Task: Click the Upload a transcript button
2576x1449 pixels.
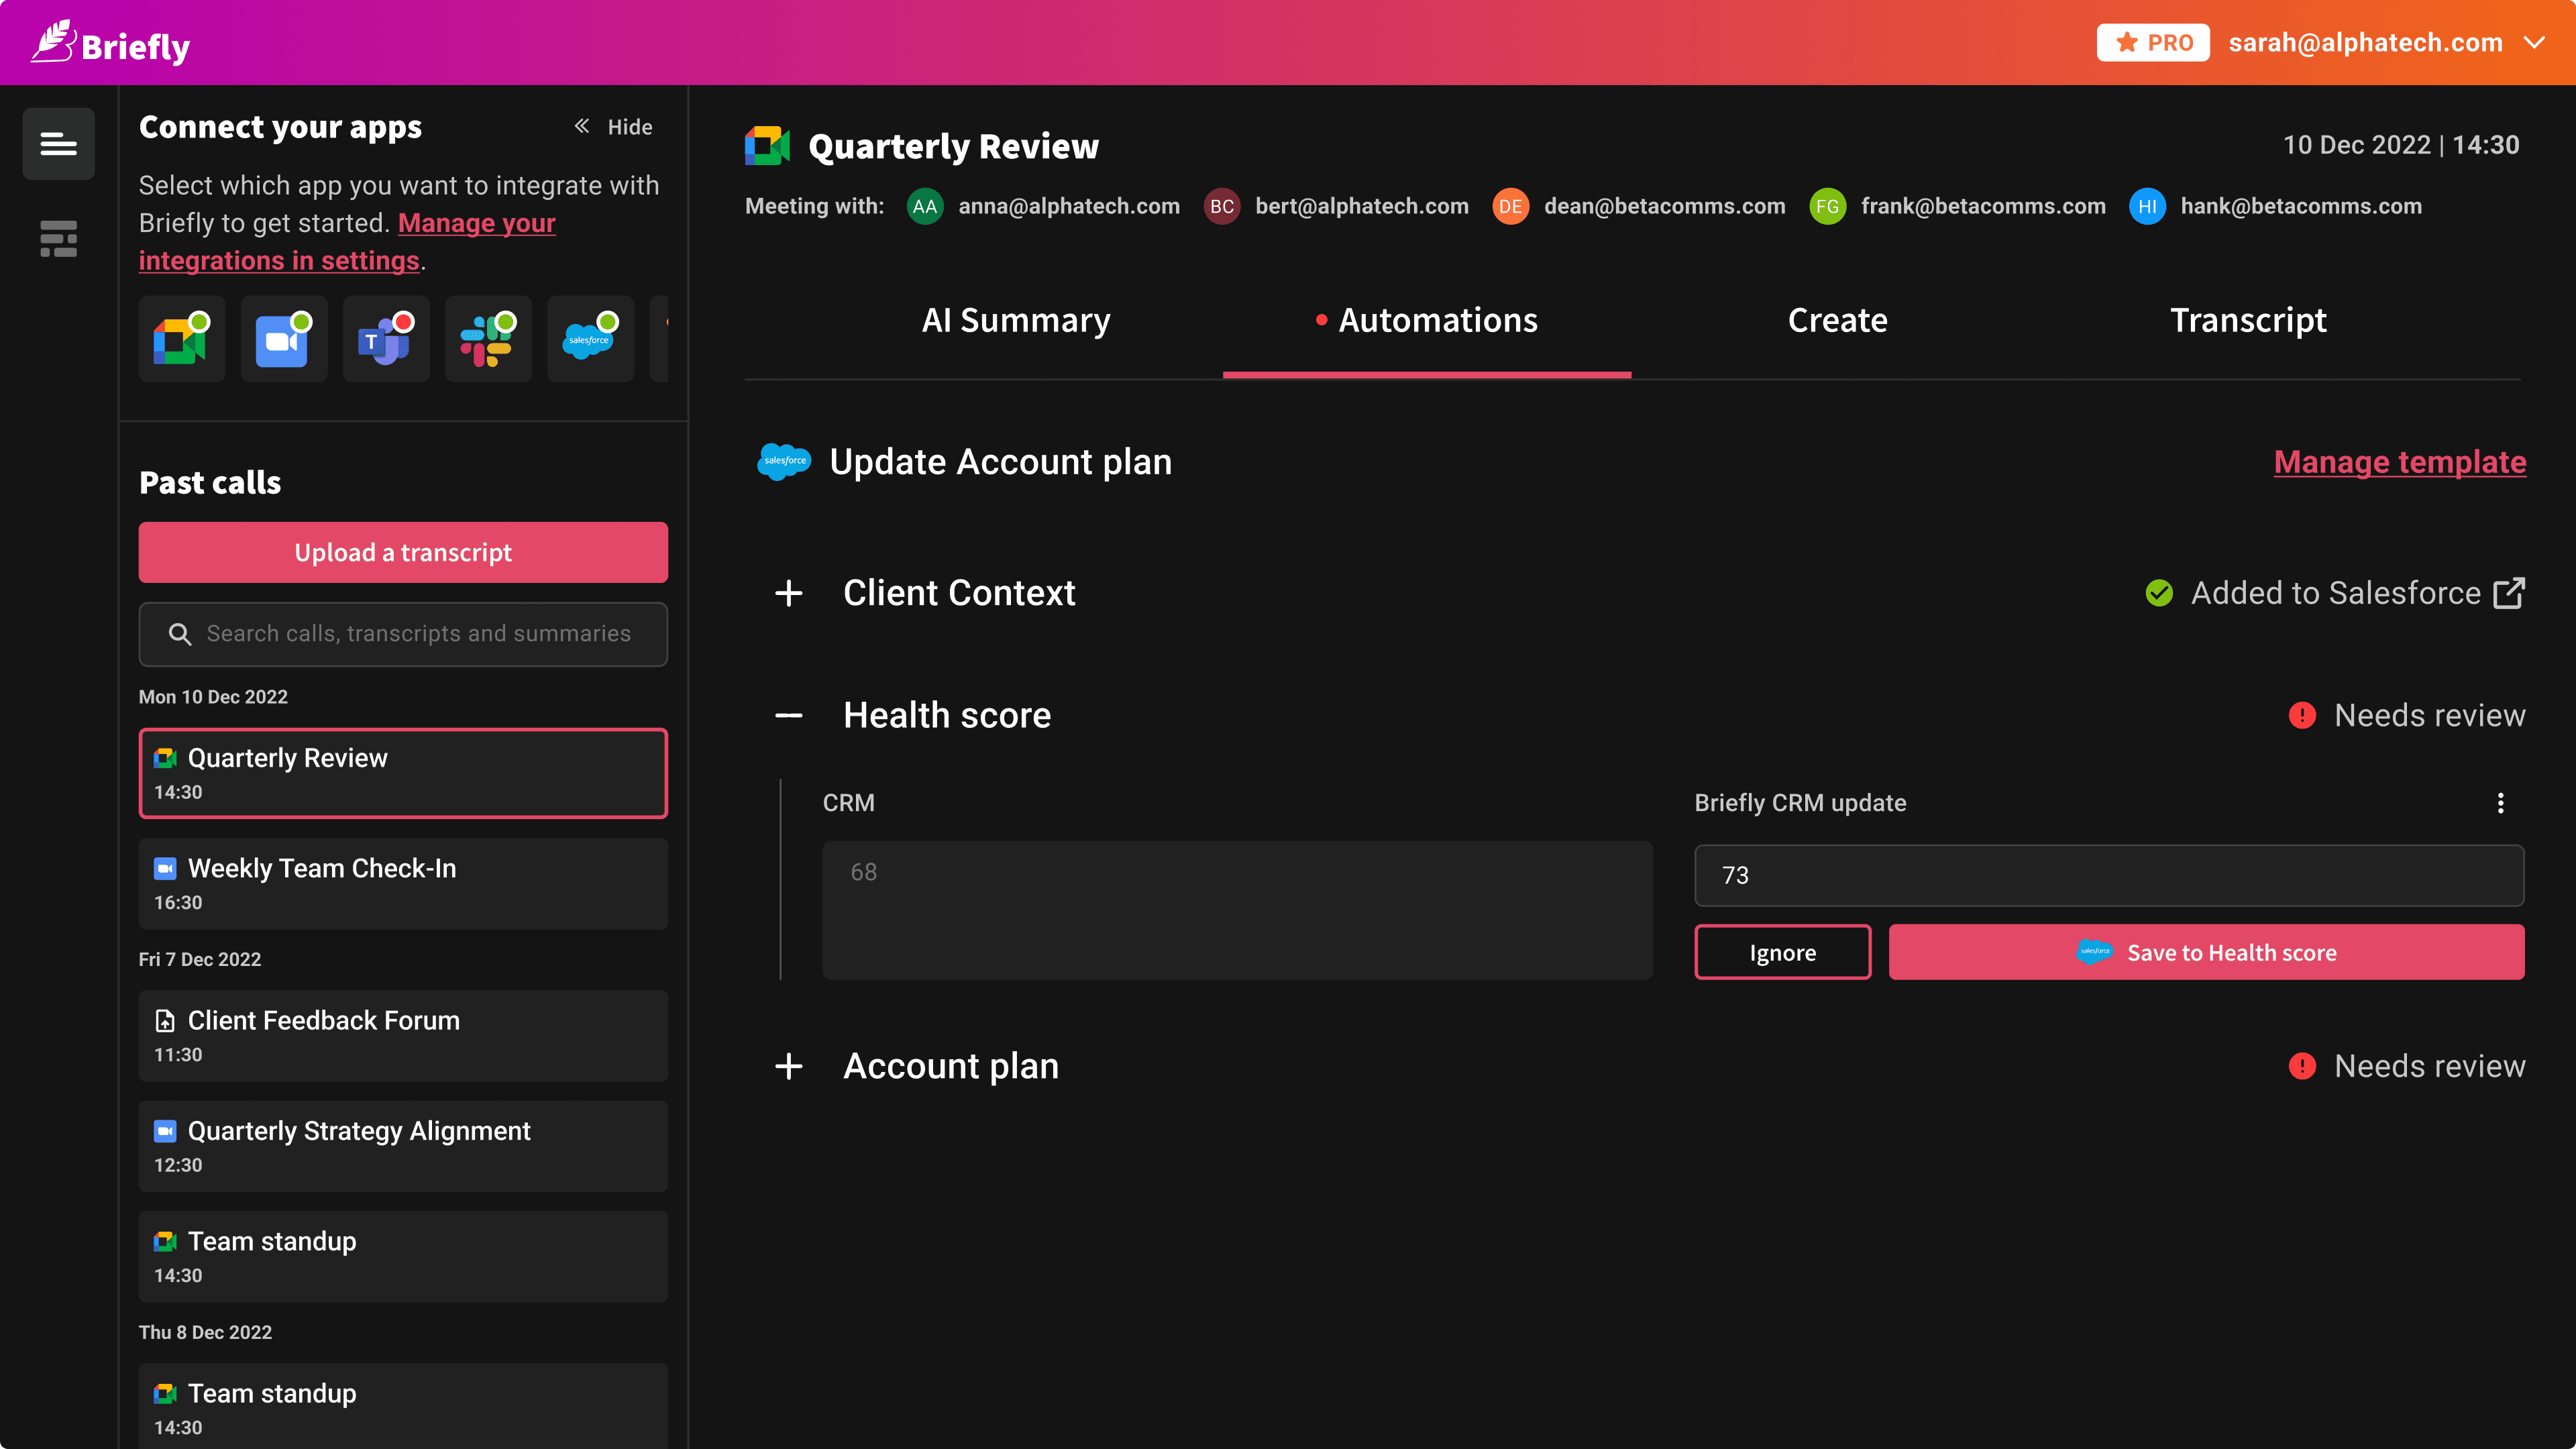Action: 403,552
